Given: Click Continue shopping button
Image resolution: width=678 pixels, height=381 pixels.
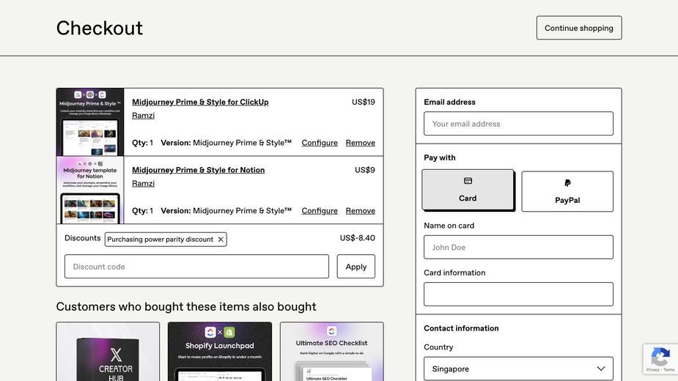Looking at the screenshot, I should 579,28.
